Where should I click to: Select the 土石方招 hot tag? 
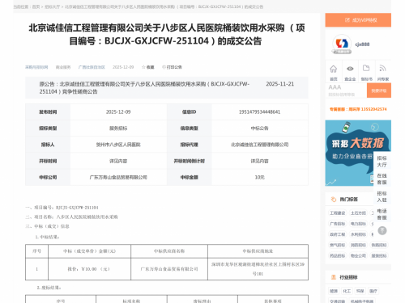click(x=358, y=213)
